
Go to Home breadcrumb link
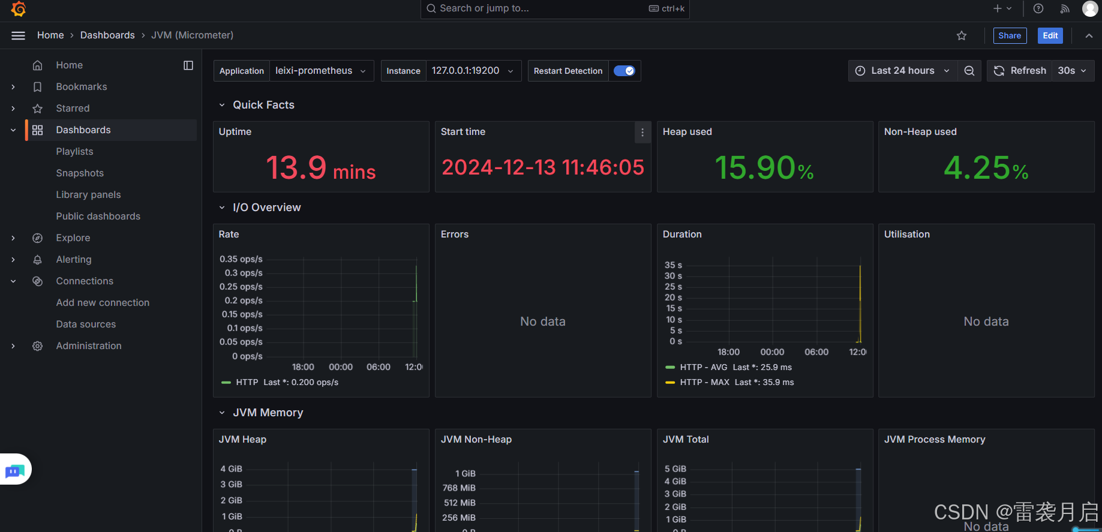tap(50, 35)
